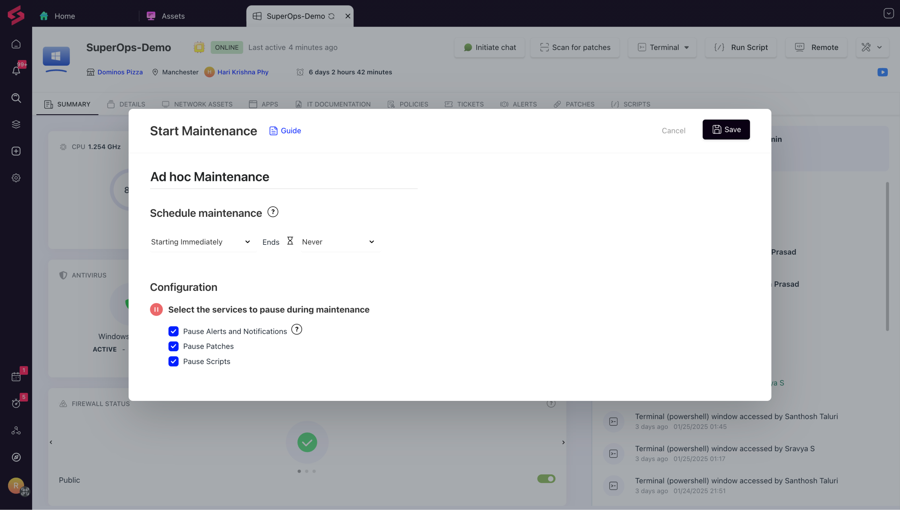Click the Schedule maintenance help icon
Screen dimensions: 900x510
tap(273, 212)
